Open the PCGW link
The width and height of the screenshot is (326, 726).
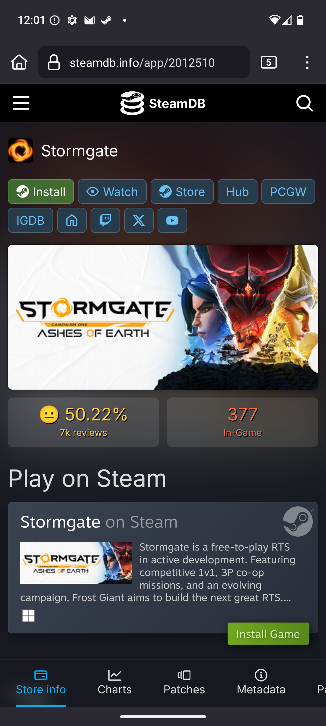tap(288, 191)
